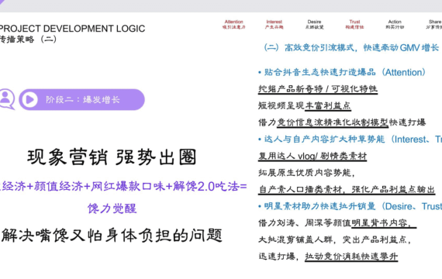
Task: Select the Action stage label
Action: click(395, 24)
